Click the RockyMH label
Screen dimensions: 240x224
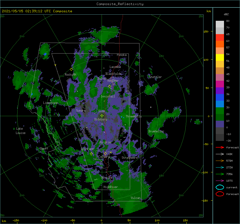(x=70, y=75)
